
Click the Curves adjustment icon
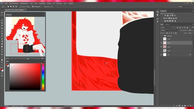click(x=170, y=15)
